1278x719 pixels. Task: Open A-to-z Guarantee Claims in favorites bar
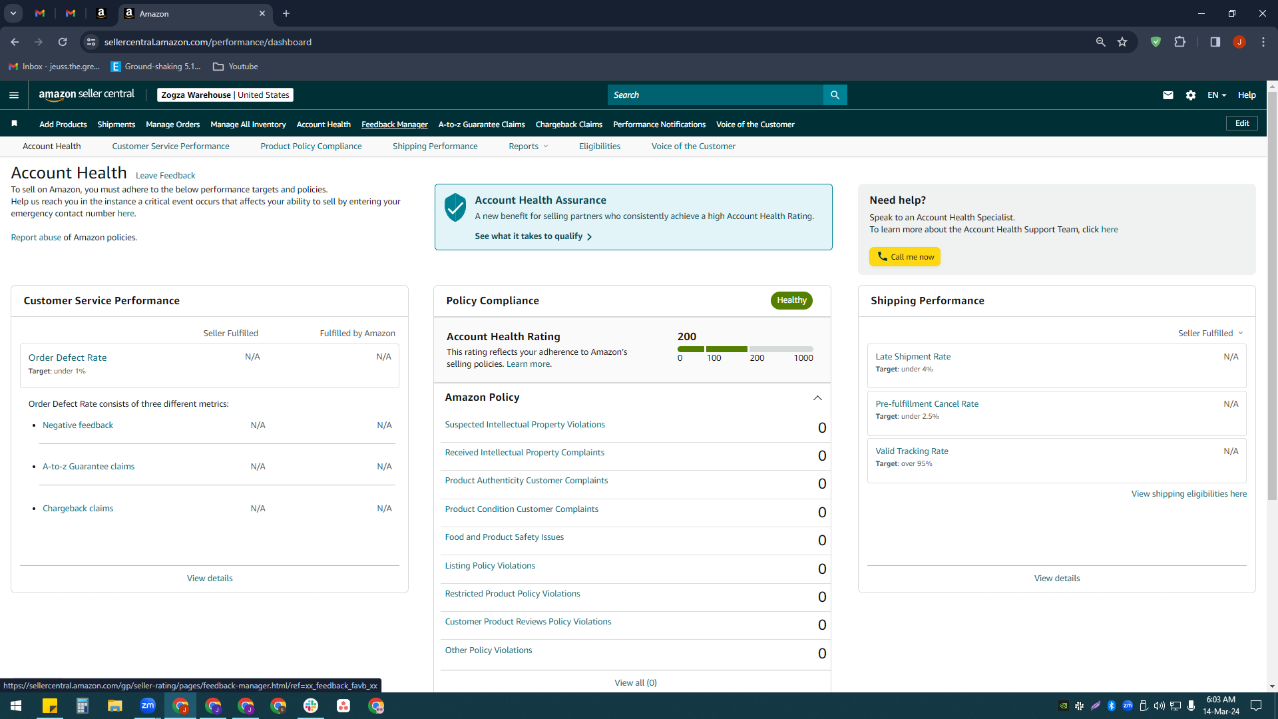(x=481, y=124)
